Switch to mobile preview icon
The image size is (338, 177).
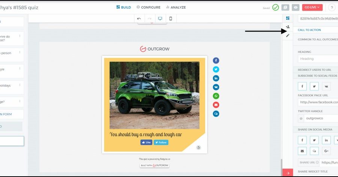pyautogui.click(x=171, y=18)
